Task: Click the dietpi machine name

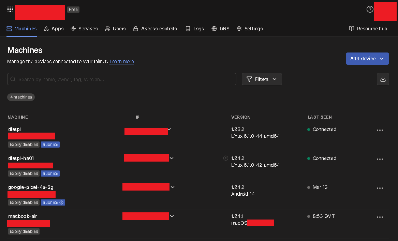Action: coord(15,129)
